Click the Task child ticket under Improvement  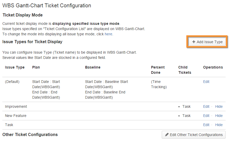(x=187, y=106)
